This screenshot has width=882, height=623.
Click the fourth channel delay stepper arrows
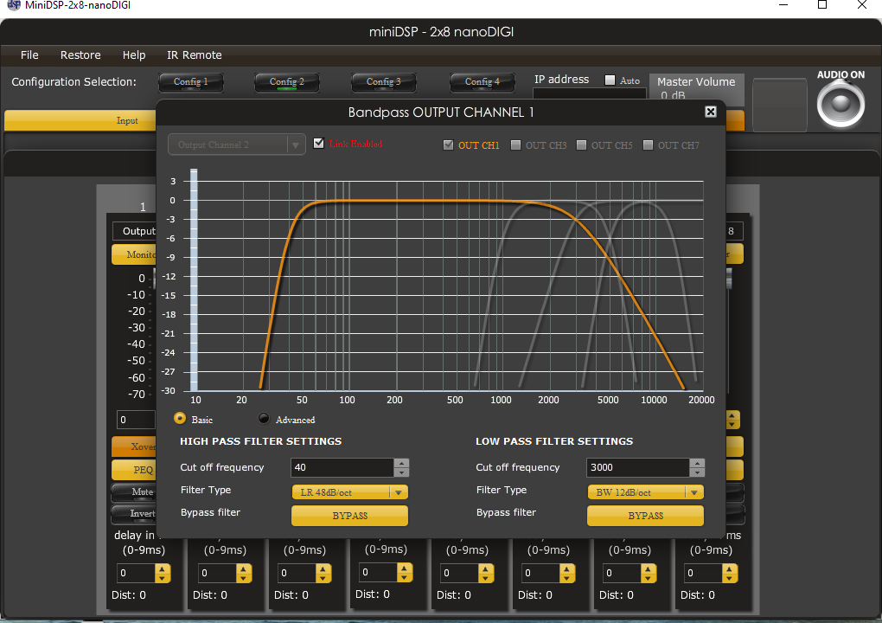(x=405, y=572)
